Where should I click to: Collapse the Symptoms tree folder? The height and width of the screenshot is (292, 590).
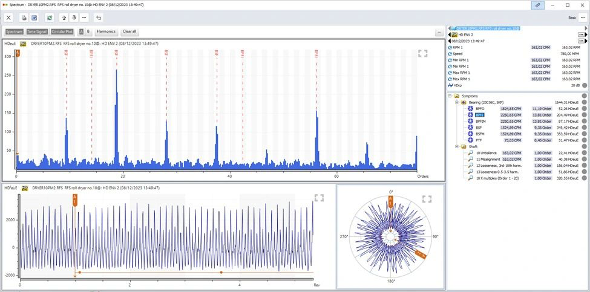coord(450,96)
